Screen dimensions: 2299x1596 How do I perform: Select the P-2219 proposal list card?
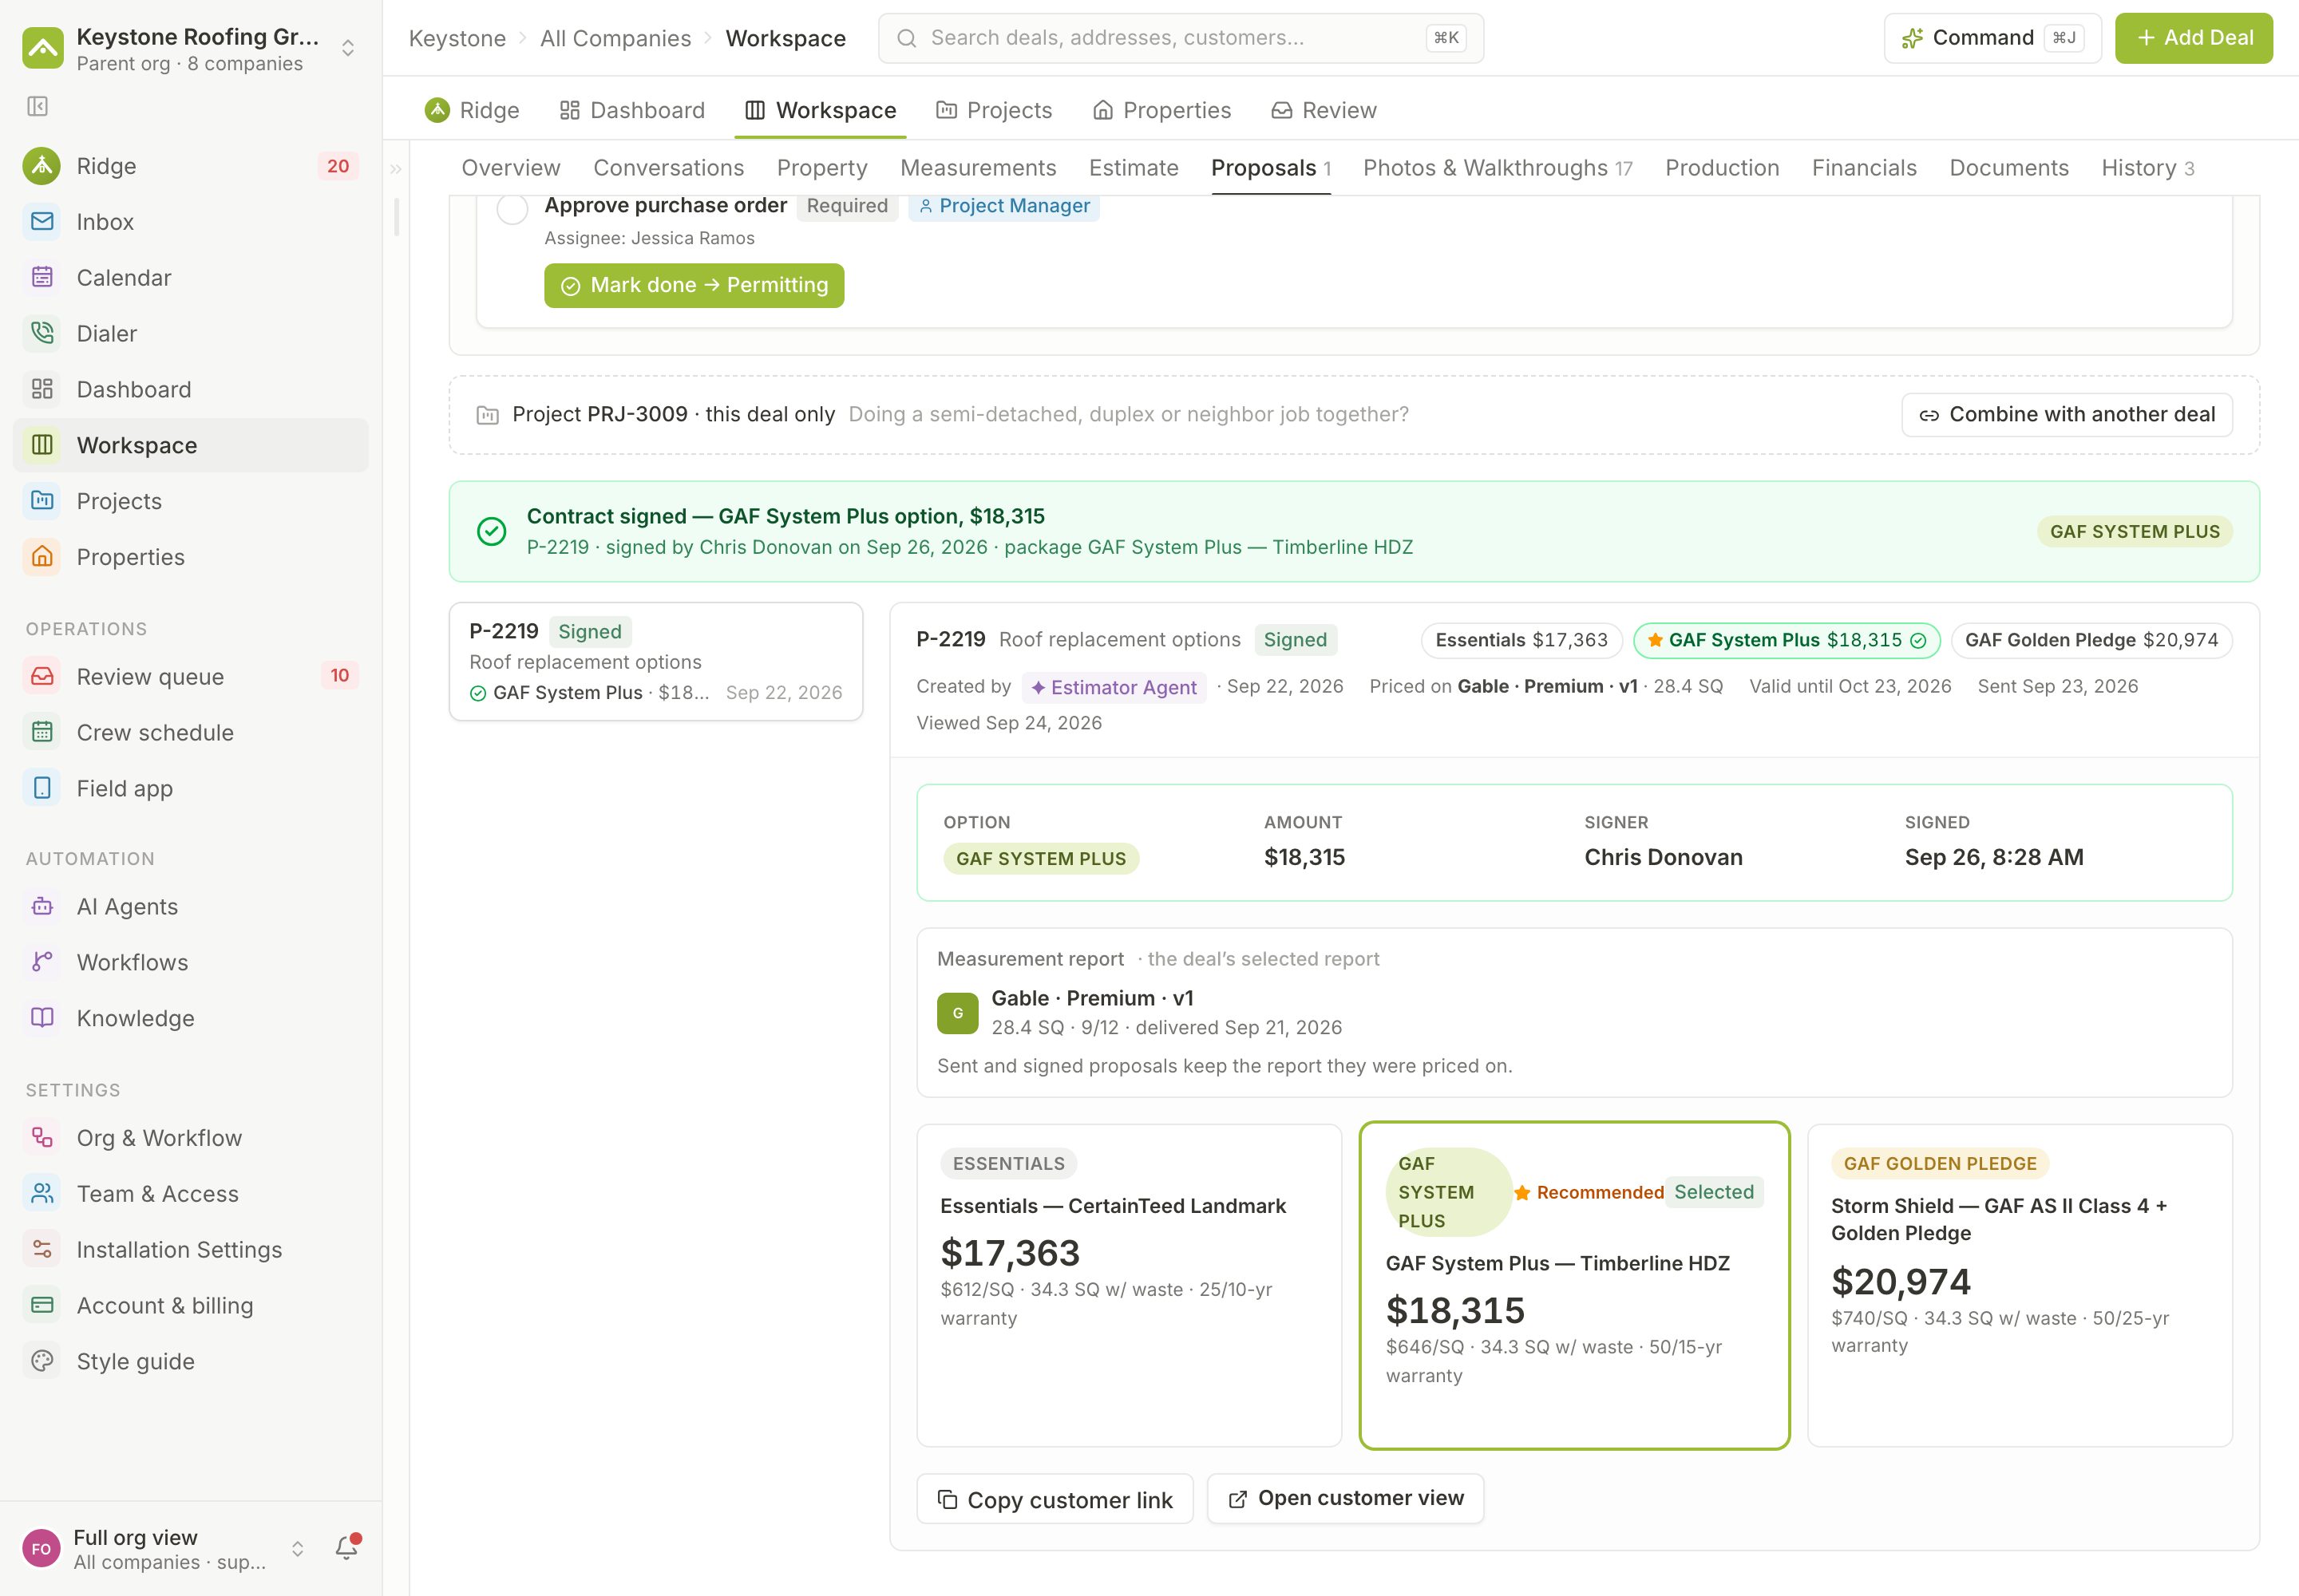[x=656, y=661]
